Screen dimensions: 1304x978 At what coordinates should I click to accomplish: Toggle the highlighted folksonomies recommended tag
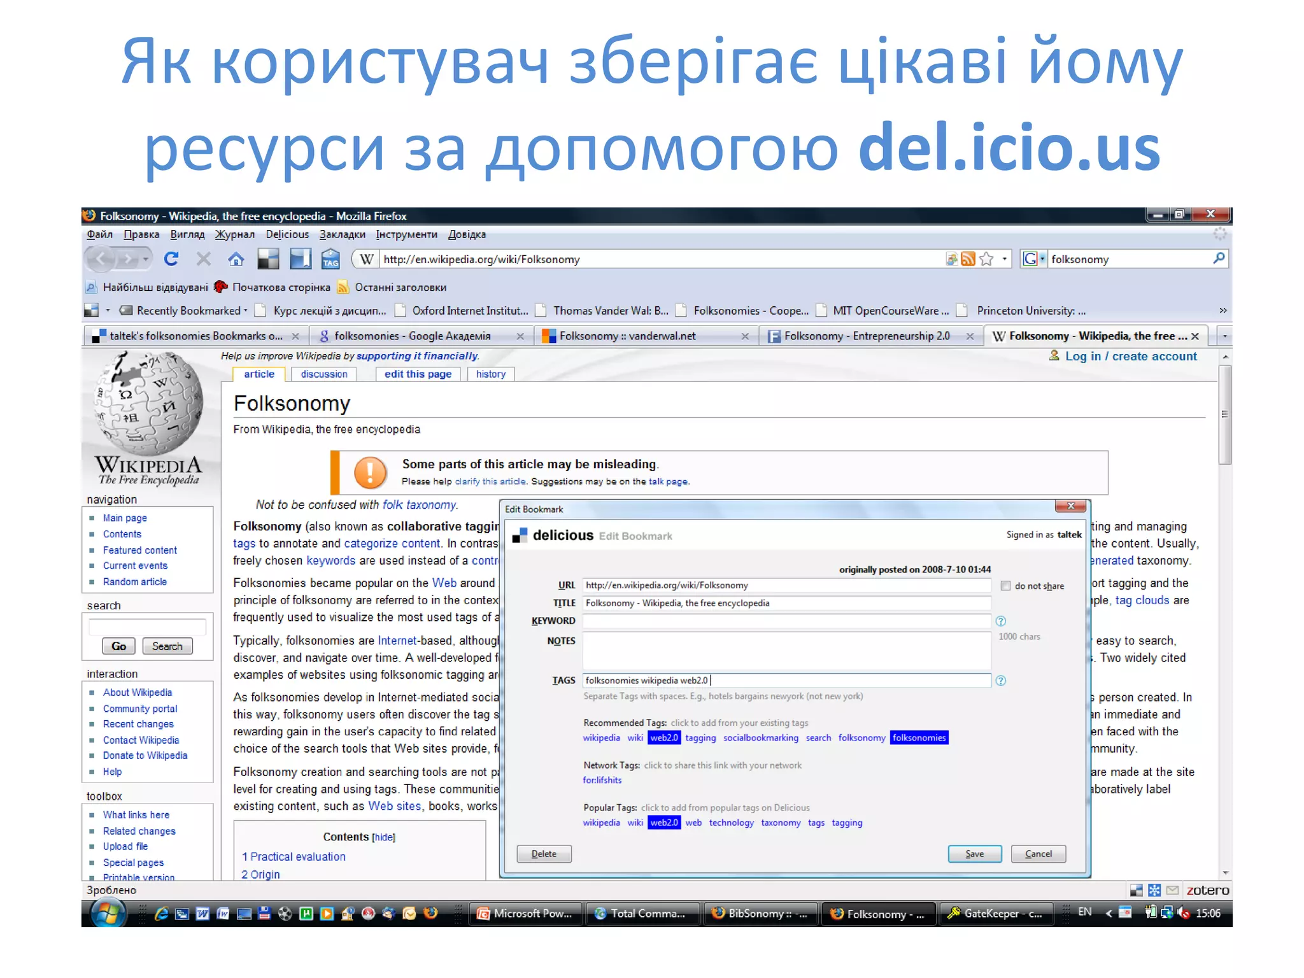tap(919, 738)
